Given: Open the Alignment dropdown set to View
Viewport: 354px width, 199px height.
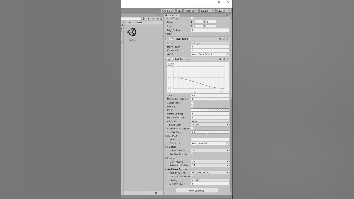Looking at the screenshot, I should pyautogui.click(x=210, y=121).
